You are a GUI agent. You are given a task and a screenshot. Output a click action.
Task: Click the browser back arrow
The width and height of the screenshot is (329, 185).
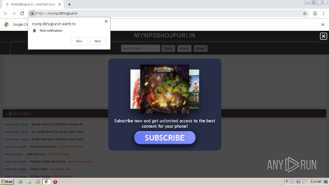(x=6, y=13)
